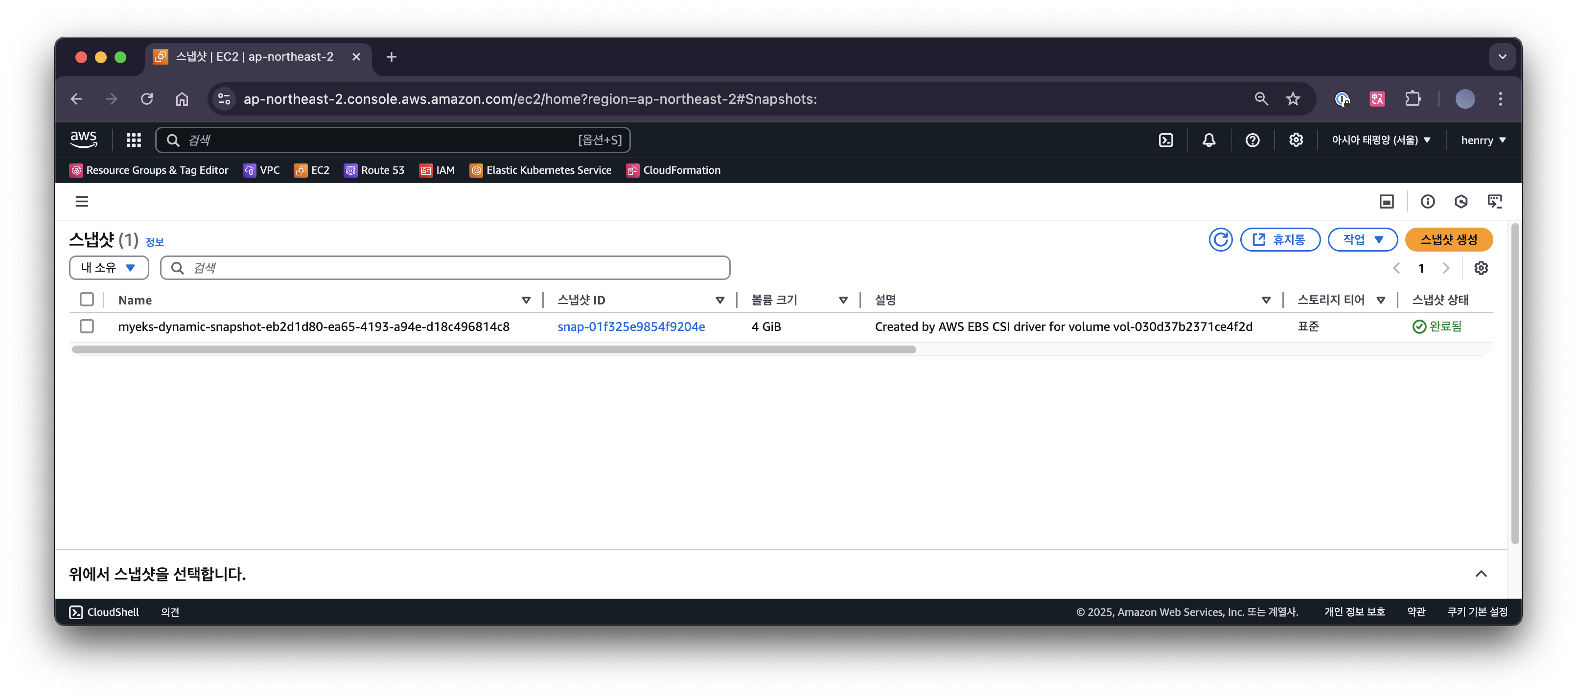Image resolution: width=1577 pixels, height=698 pixels.
Task: Open Elastic Kubernetes Service favorites shortcut
Action: pos(540,170)
